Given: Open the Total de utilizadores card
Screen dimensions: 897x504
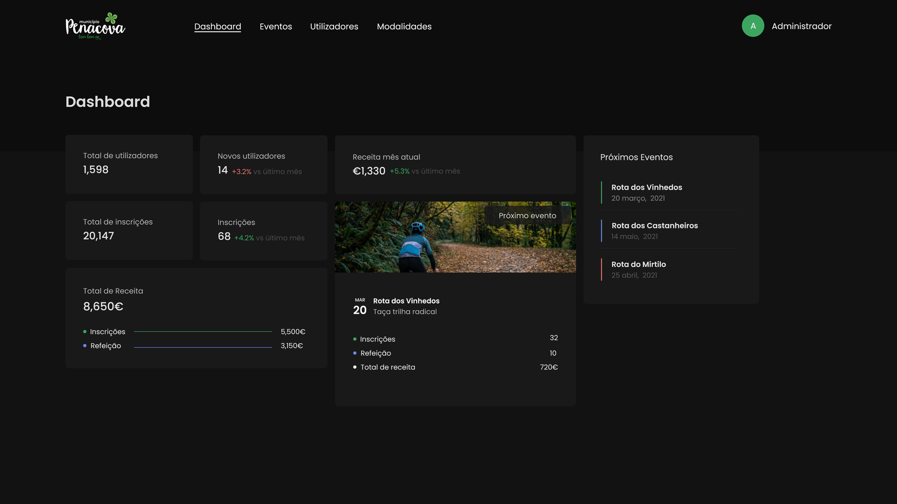Looking at the screenshot, I should (129, 164).
